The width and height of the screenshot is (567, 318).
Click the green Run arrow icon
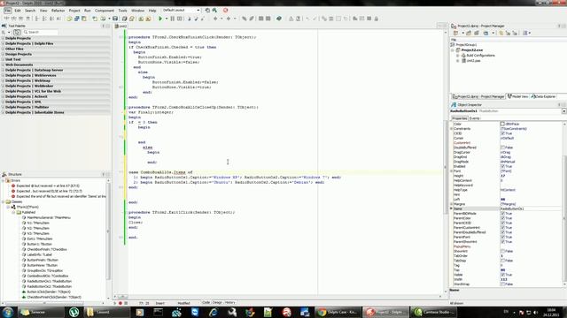click(160, 19)
